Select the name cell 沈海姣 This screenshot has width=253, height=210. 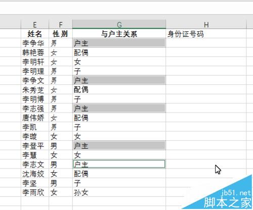point(35,174)
